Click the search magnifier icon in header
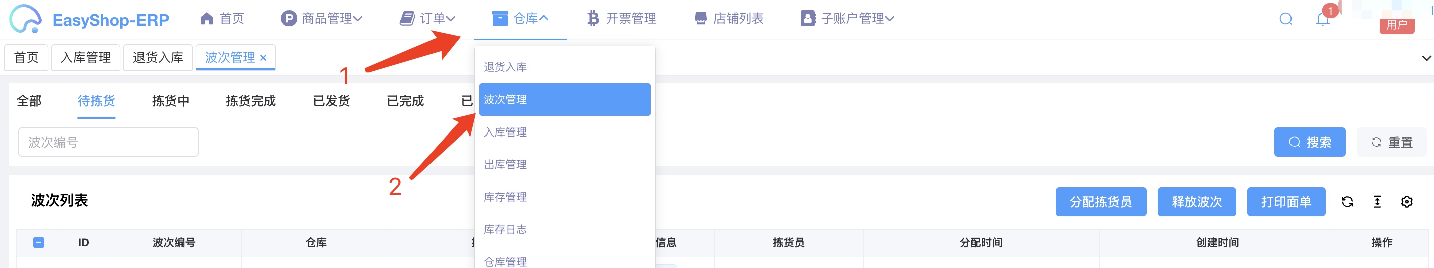 1286,19
